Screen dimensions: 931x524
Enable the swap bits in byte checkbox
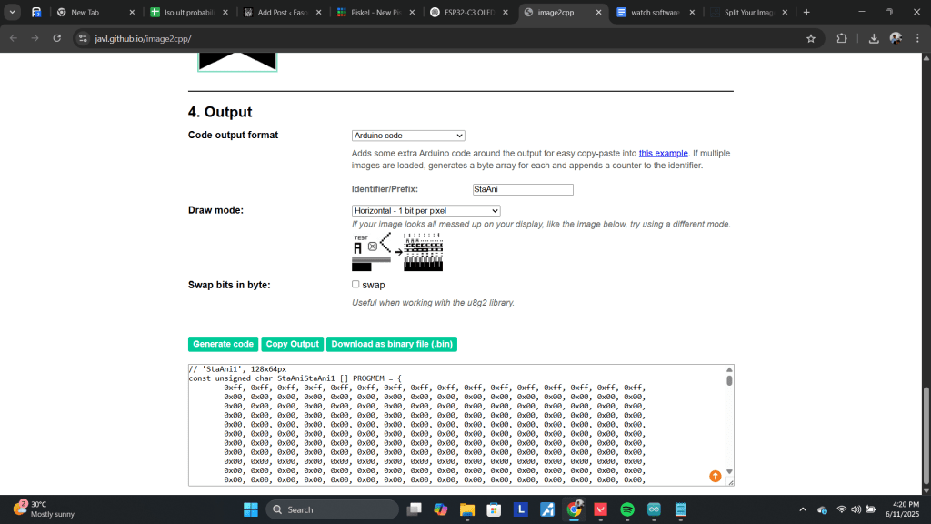click(x=355, y=284)
